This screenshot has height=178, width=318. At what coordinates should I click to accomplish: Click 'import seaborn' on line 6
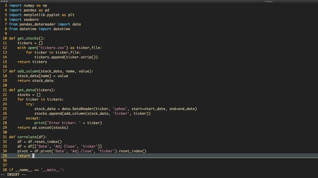[24, 20]
